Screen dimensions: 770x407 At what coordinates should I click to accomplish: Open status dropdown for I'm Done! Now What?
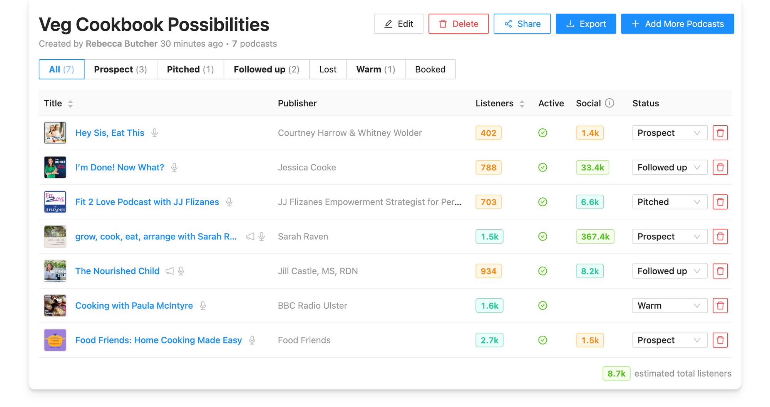pyautogui.click(x=670, y=167)
